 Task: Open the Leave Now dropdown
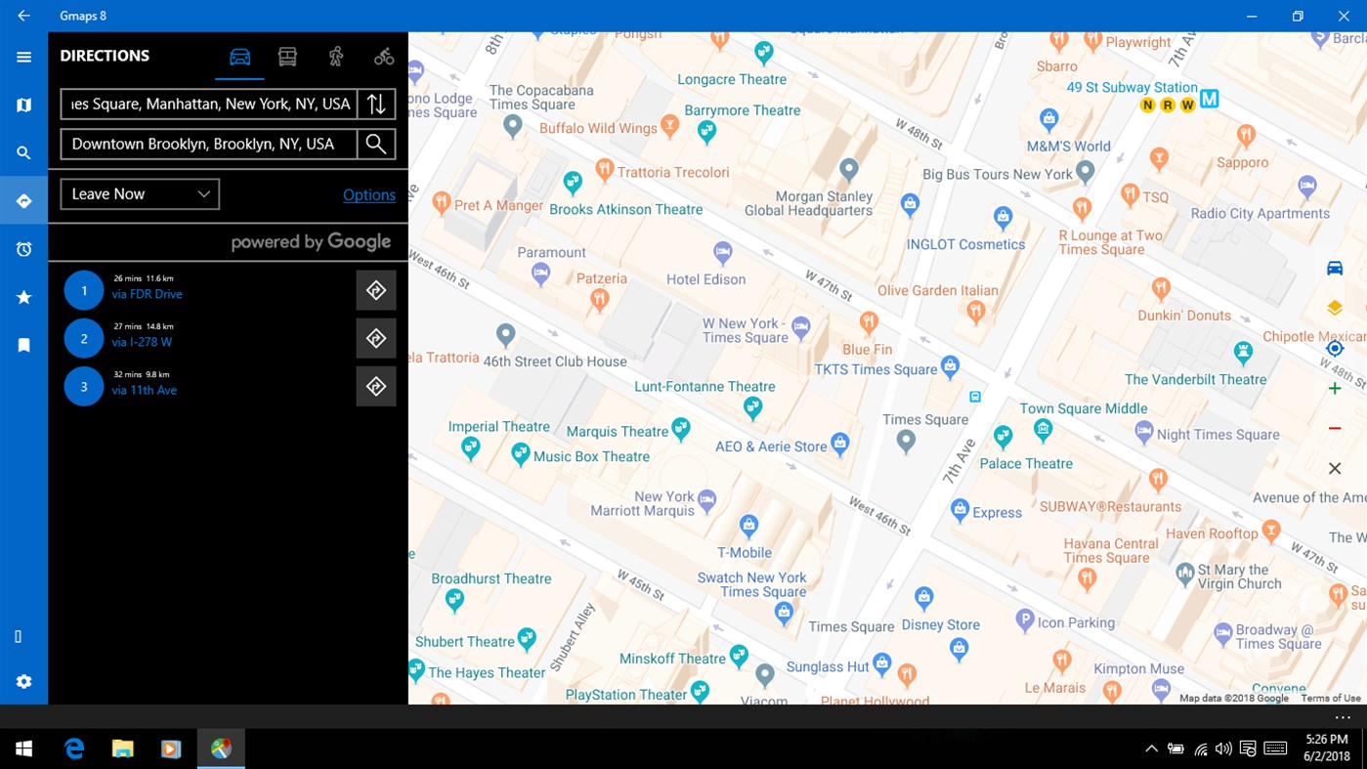139,193
